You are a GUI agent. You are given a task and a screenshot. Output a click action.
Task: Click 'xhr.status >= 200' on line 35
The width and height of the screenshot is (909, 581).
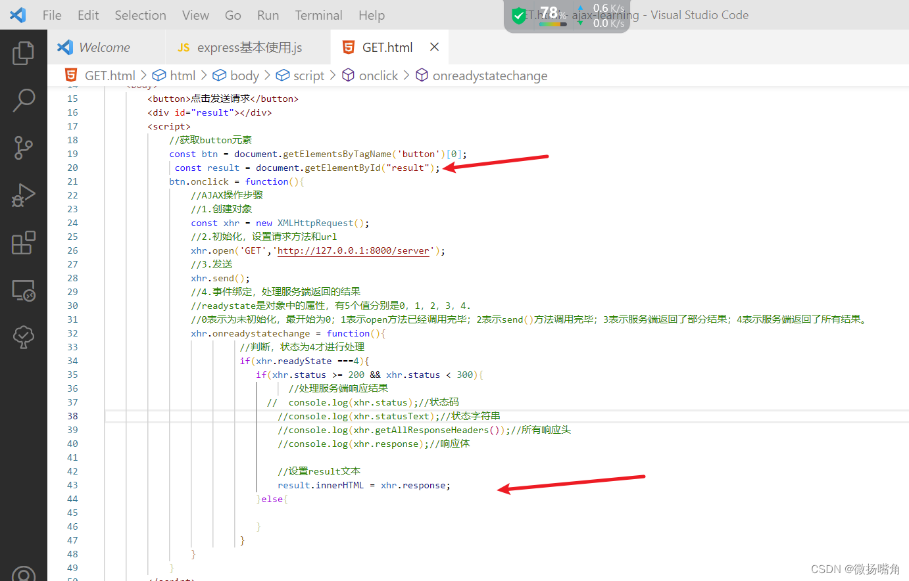[318, 375]
